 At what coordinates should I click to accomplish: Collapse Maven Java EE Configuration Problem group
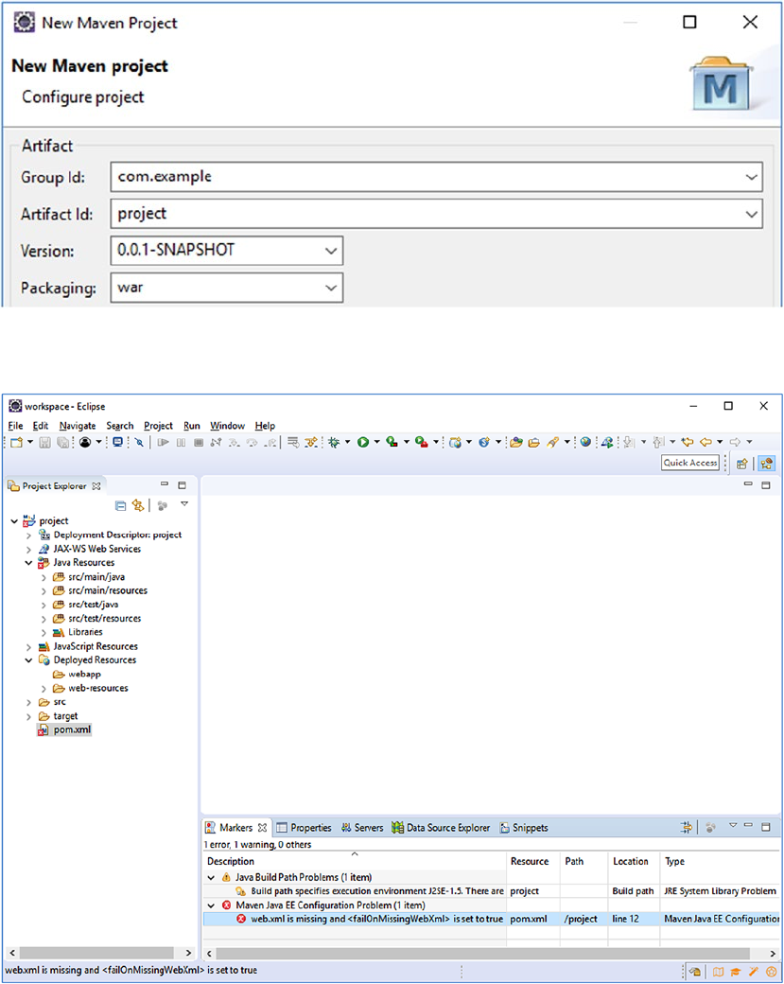(x=211, y=905)
